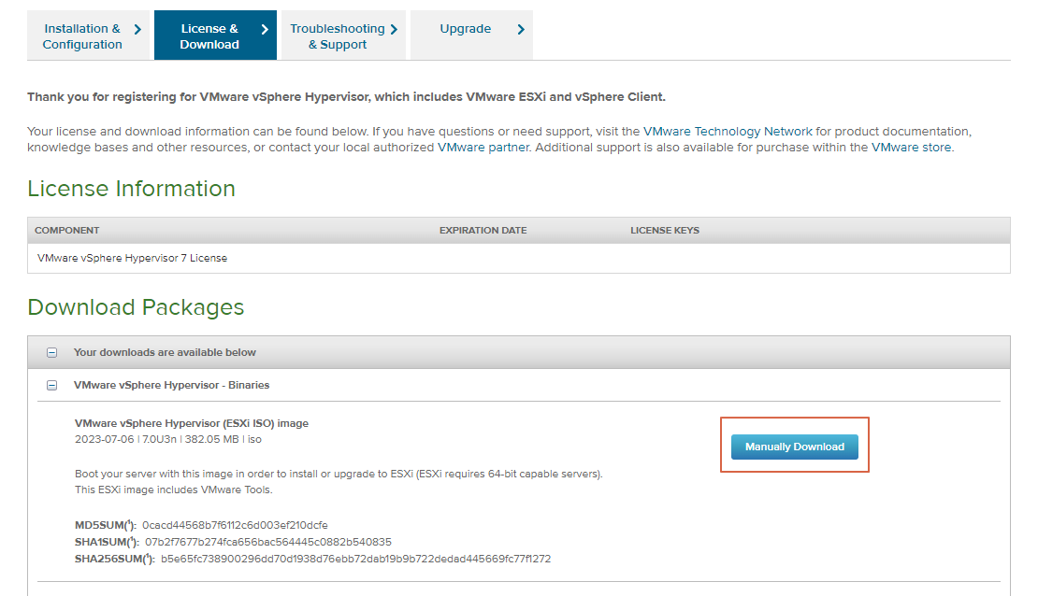
Task: Collapse VMware vSphere Hypervisor - Binaries section
Action: (51, 385)
